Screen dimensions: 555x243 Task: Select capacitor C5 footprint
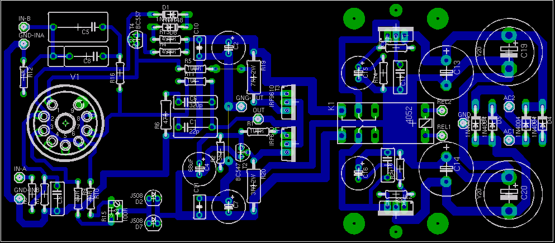(78, 26)
